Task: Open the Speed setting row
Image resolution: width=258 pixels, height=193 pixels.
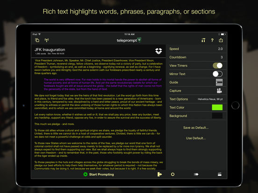Action: pos(196,49)
